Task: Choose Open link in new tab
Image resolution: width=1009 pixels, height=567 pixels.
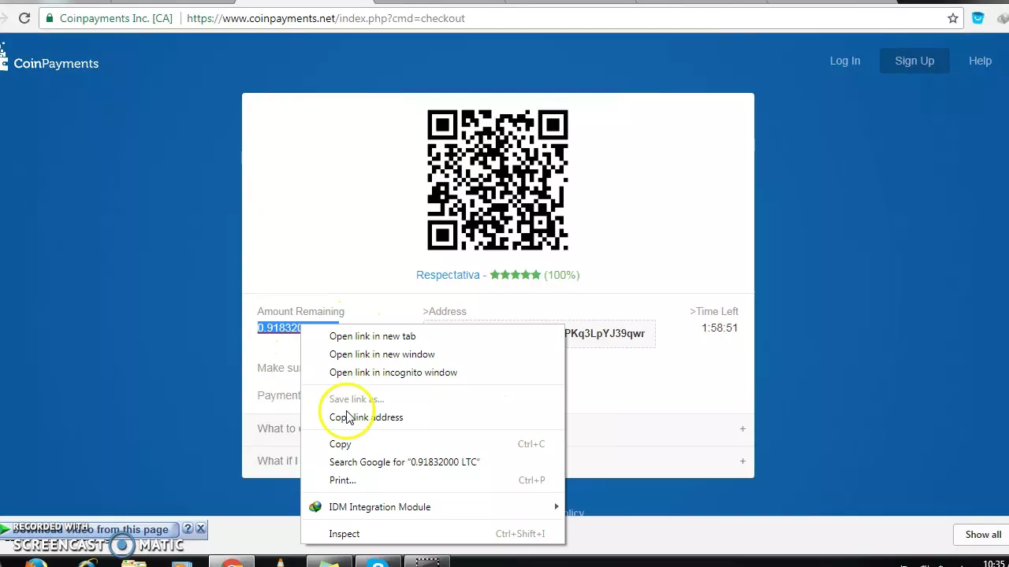Action: pos(433,336)
